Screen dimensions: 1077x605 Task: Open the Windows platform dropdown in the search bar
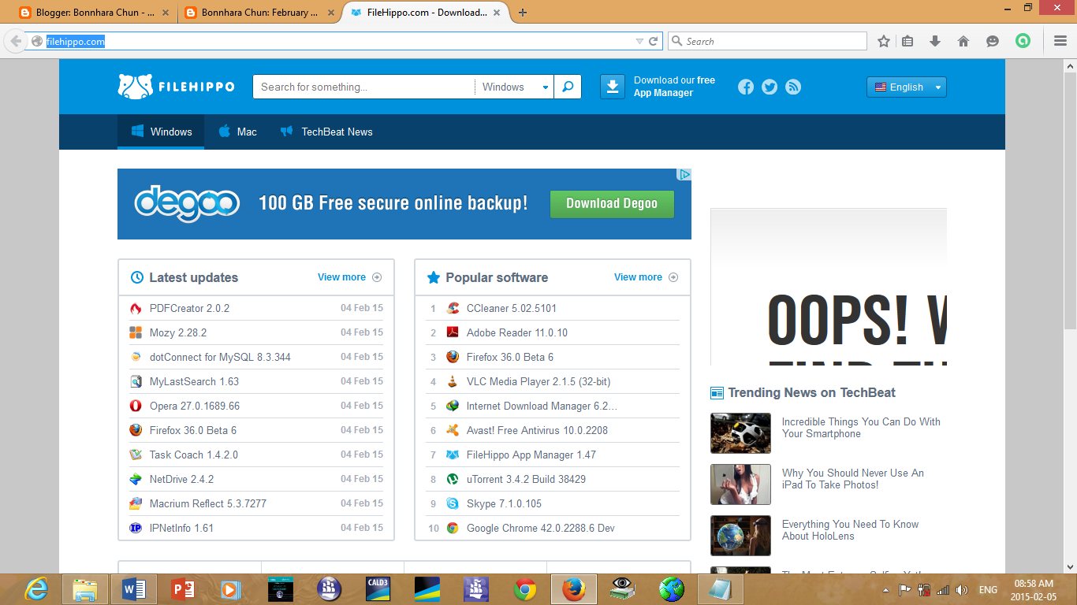coord(515,87)
